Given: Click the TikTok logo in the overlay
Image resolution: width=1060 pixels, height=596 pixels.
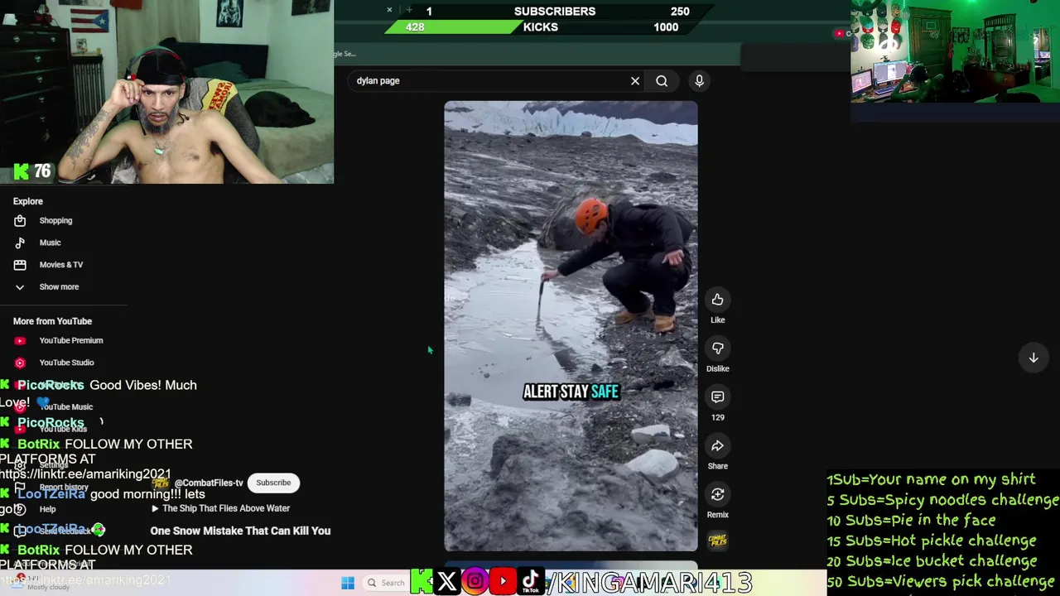Looking at the screenshot, I should pyautogui.click(x=530, y=582).
